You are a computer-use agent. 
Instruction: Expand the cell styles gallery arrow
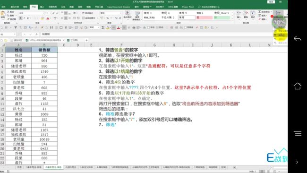click(232, 18)
